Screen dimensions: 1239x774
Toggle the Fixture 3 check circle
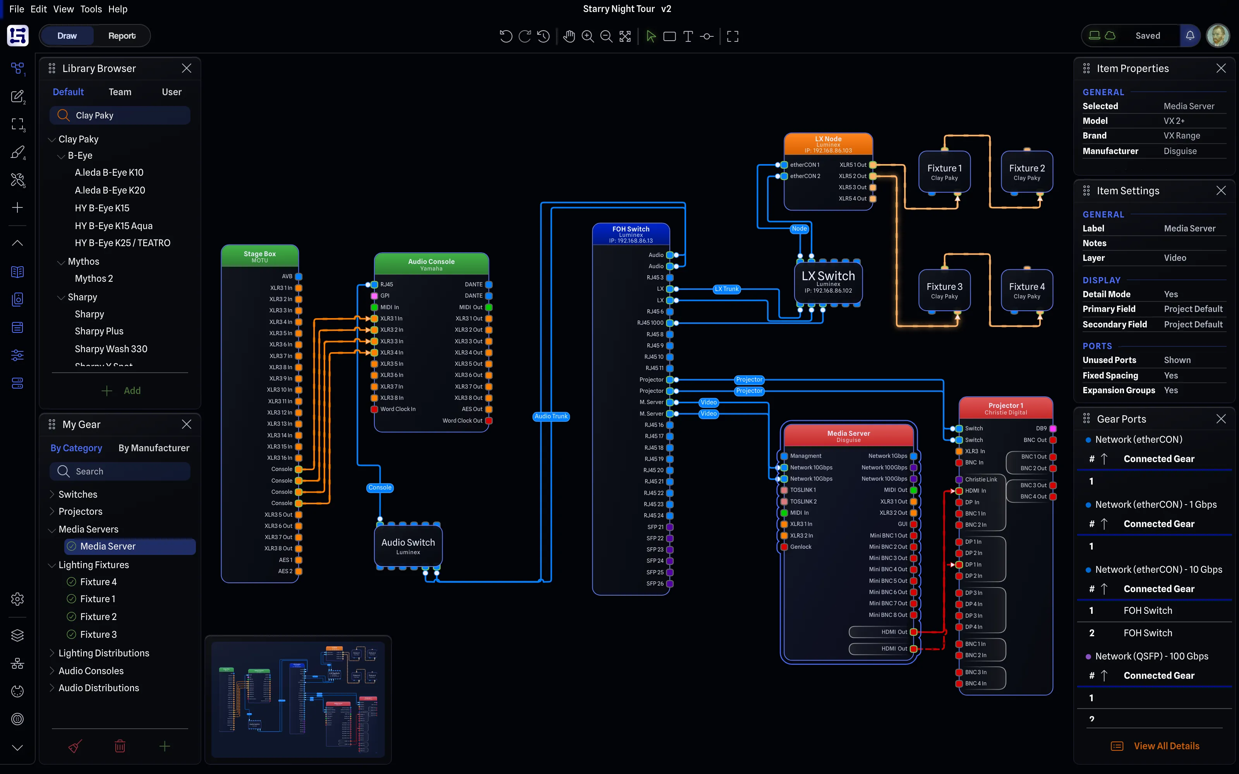72,634
